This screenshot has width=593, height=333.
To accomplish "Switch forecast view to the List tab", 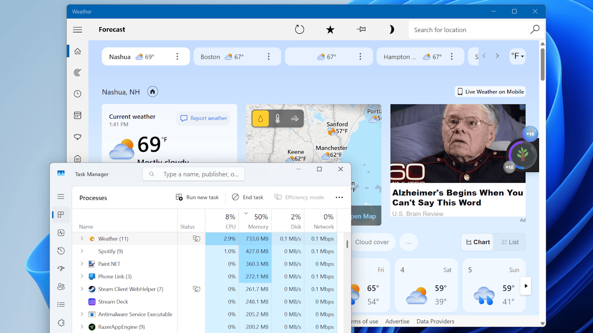I will tap(510, 242).
